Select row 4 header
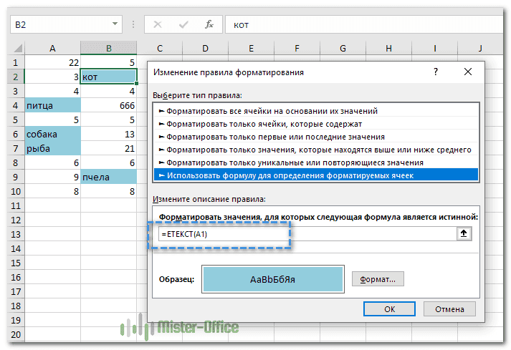The width and height of the screenshot is (511, 350). [16, 105]
